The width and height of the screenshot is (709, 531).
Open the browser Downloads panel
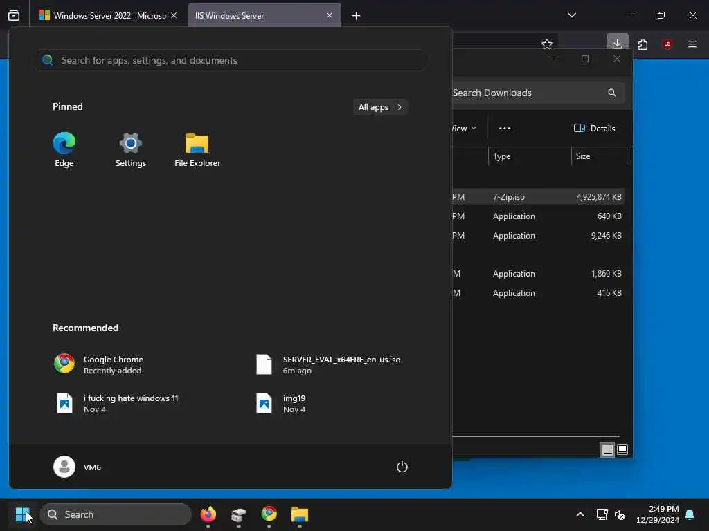tap(617, 44)
